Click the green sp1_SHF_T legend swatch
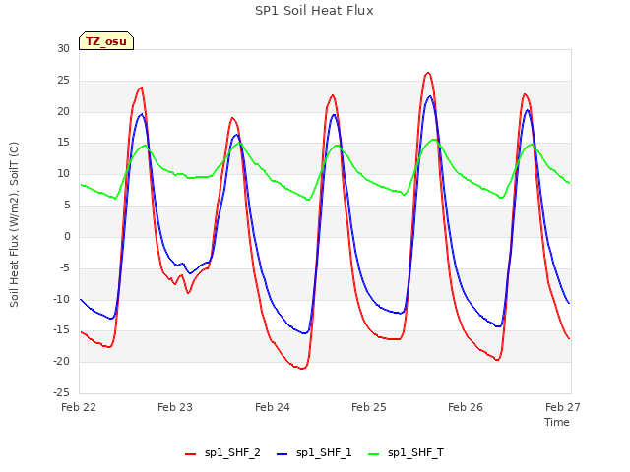The height and width of the screenshot is (472, 630). [x=374, y=454]
